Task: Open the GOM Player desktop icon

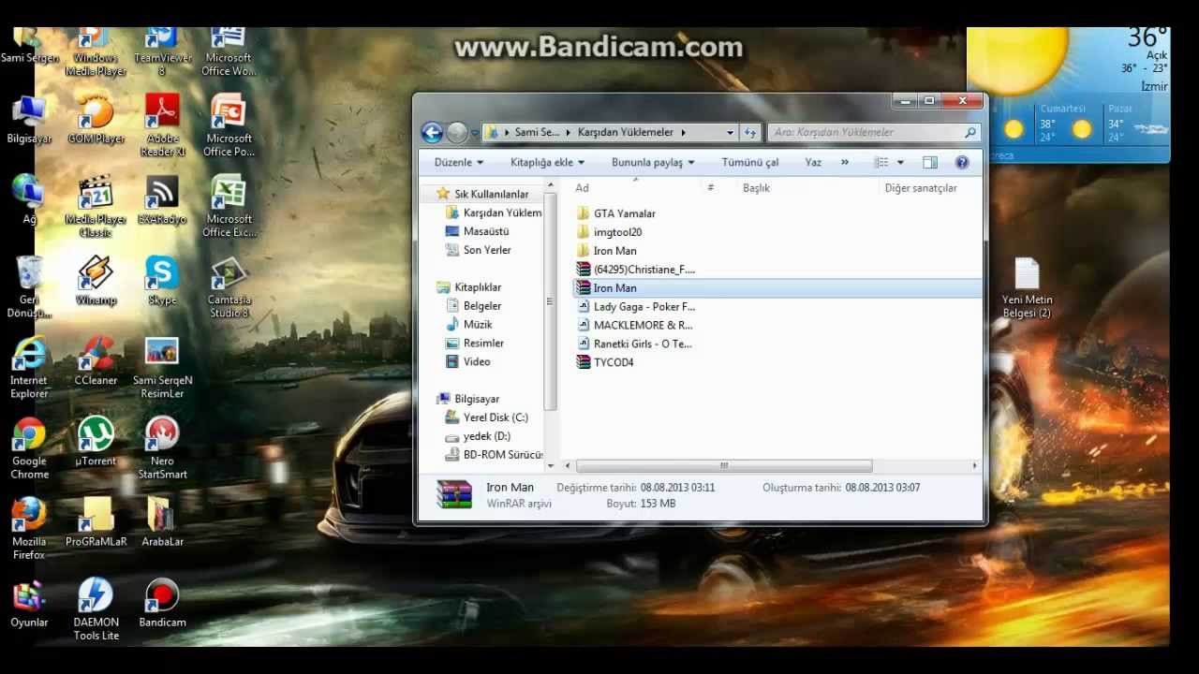Action: point(96,118)
